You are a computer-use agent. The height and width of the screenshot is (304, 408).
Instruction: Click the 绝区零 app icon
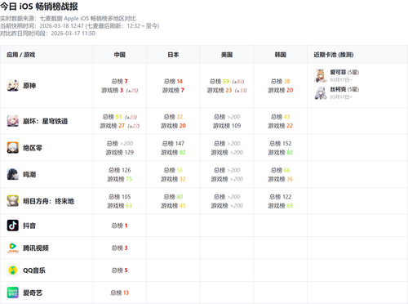[13, 148]
